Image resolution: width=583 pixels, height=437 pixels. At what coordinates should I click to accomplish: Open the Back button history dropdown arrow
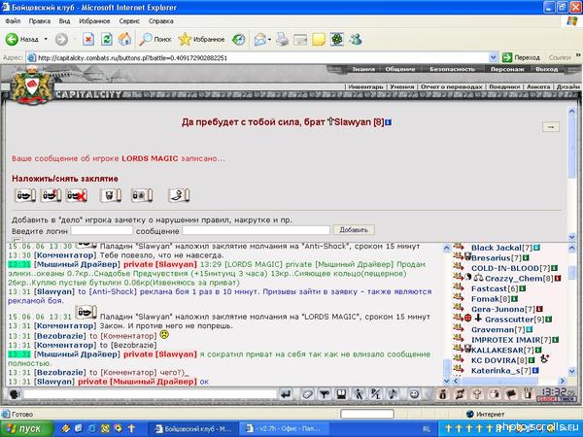point(46,39)
